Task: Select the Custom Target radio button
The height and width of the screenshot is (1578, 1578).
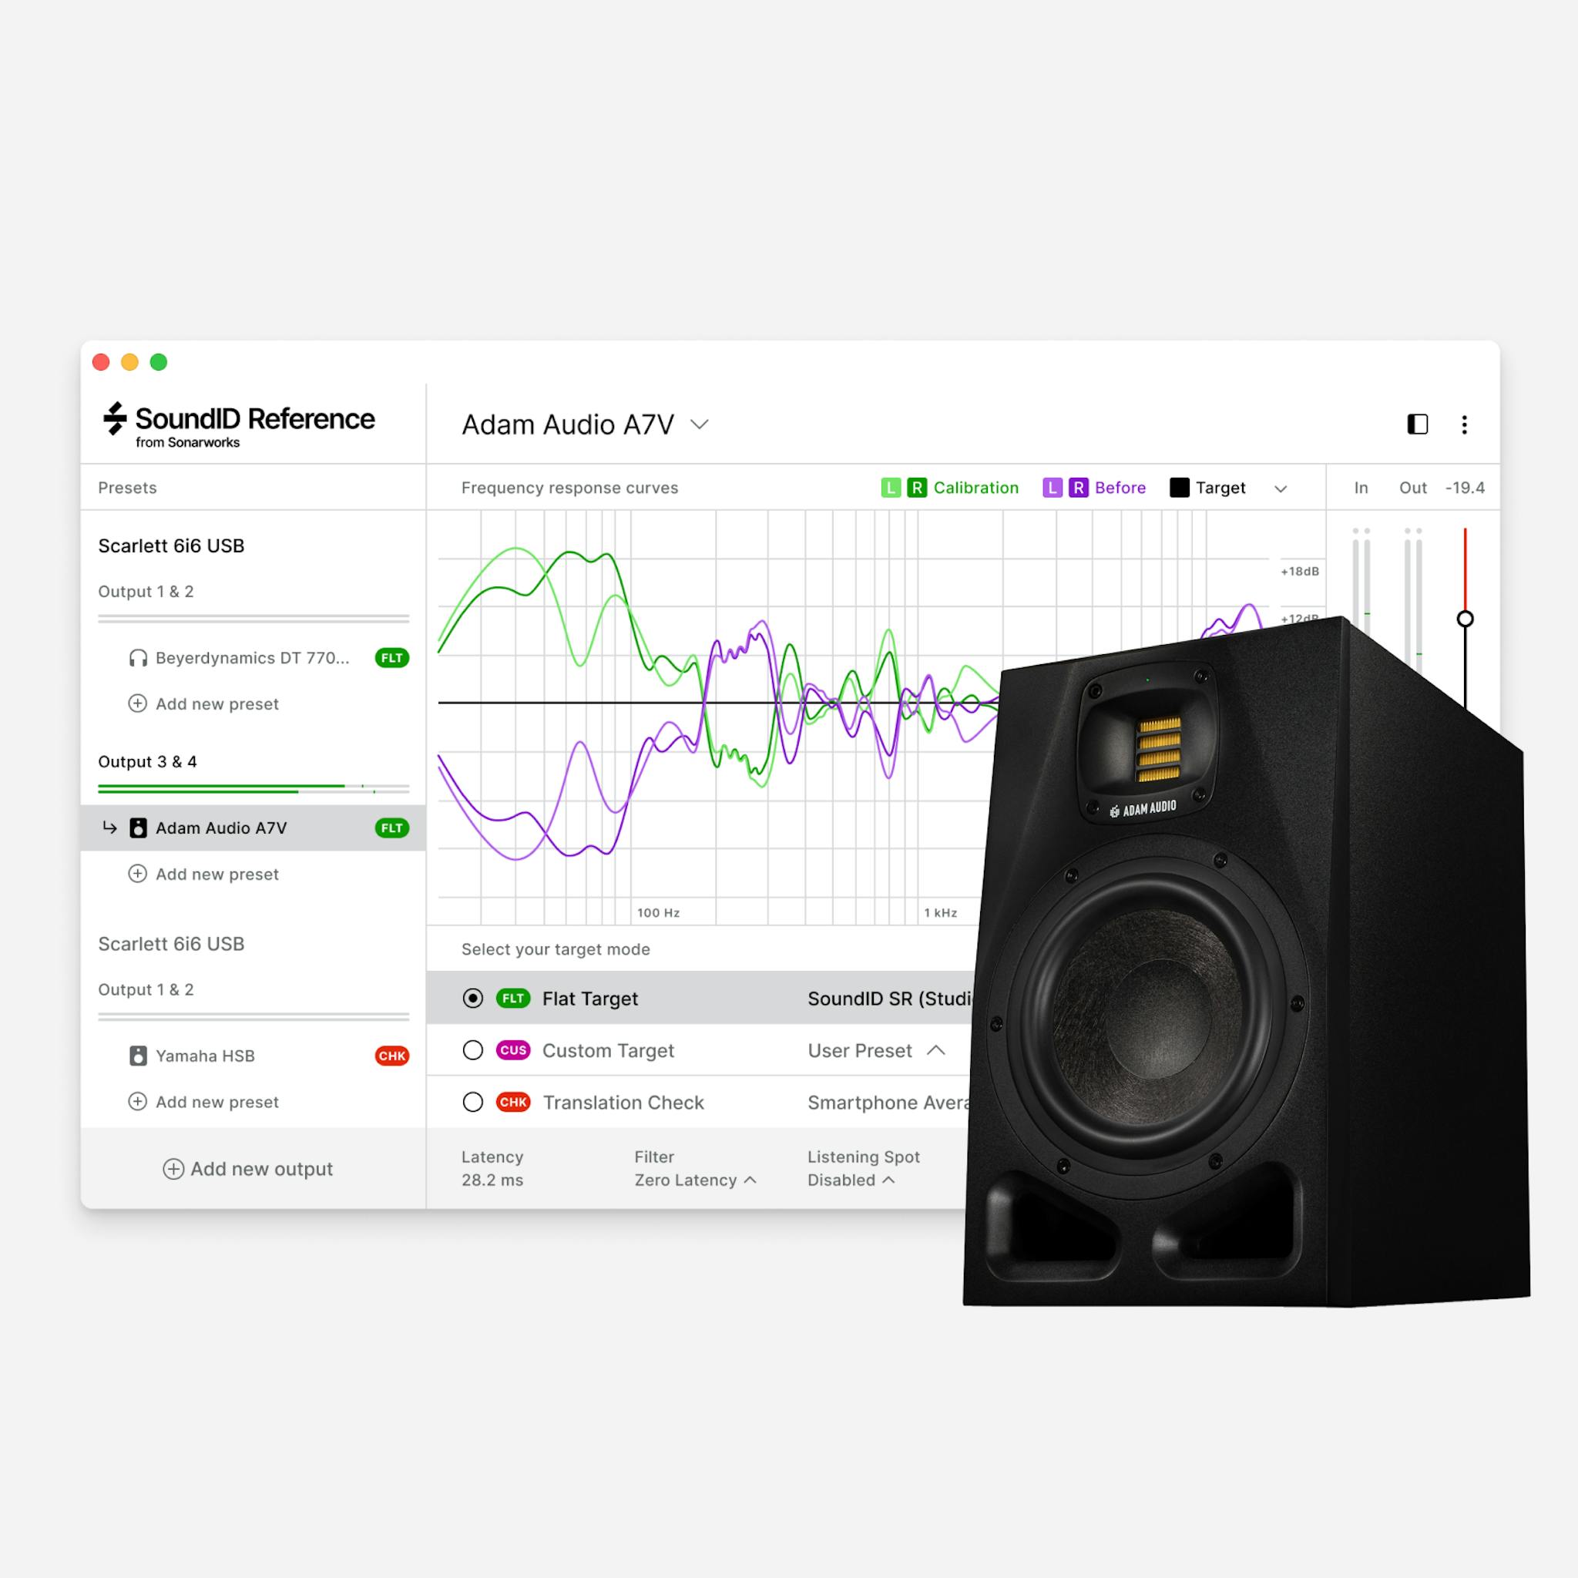Action: point(473,1050)
